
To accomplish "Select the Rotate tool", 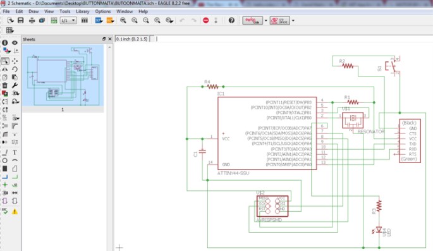I will [15, 70].
